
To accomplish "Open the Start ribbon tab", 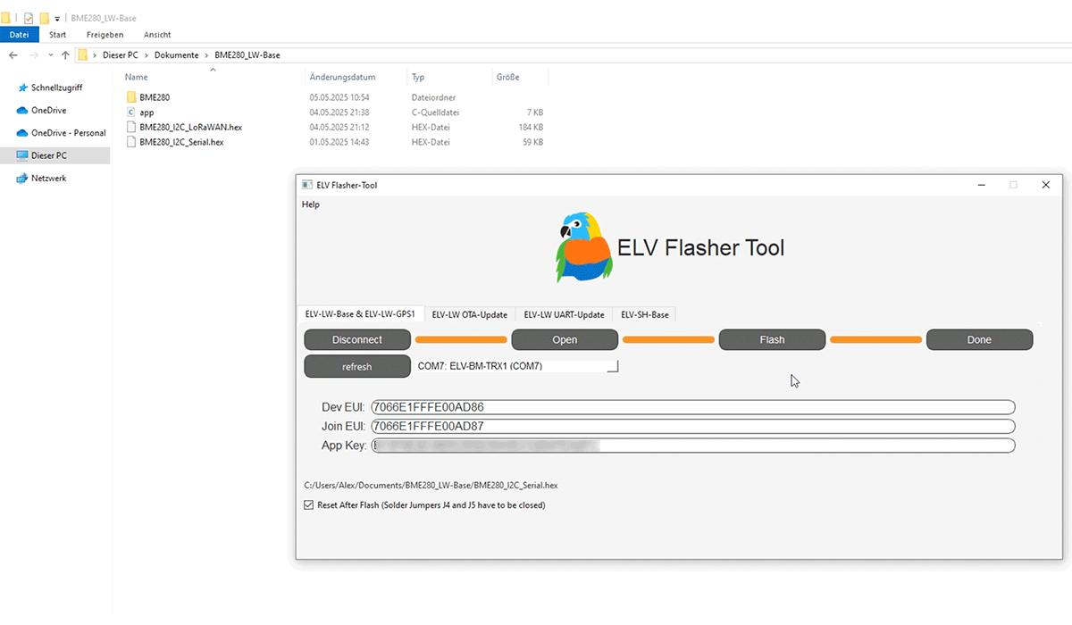I will click(x=57, y=35).
